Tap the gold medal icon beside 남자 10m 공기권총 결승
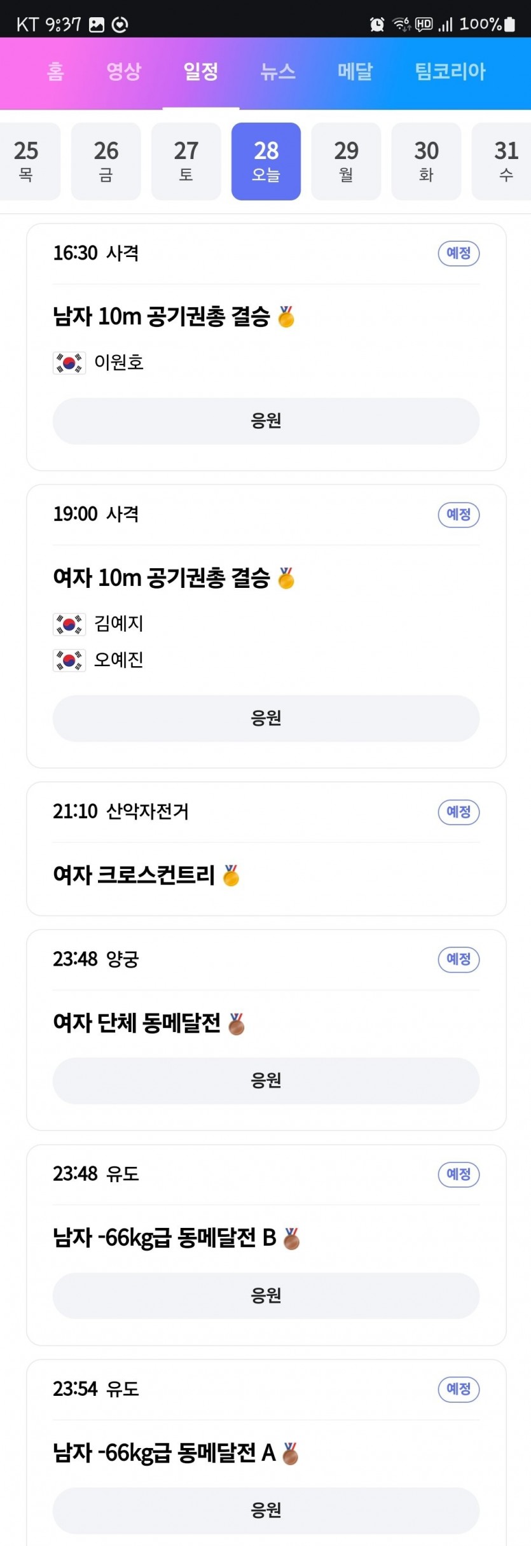 [x=286, y=317]
